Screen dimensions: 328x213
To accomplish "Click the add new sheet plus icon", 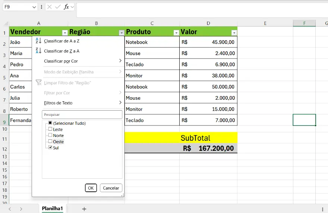I will pos(84,209).
